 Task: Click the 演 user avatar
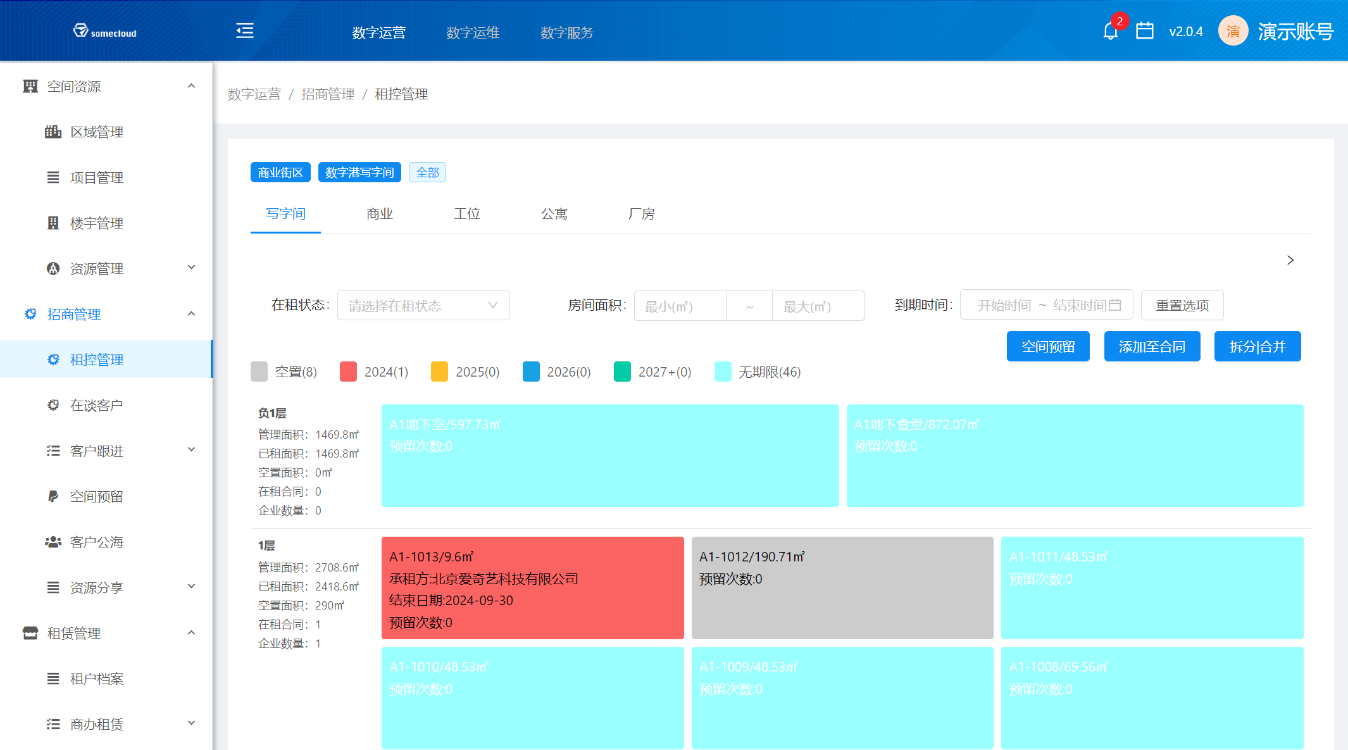1233,31
